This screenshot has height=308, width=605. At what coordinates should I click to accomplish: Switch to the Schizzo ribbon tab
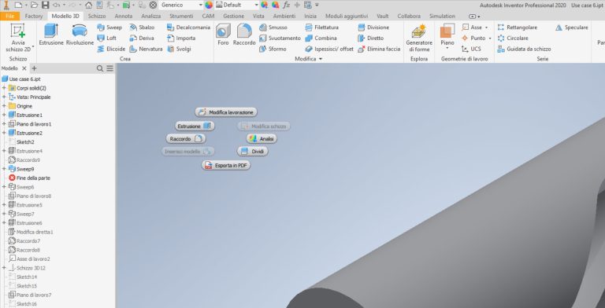[x=96, y=16]
